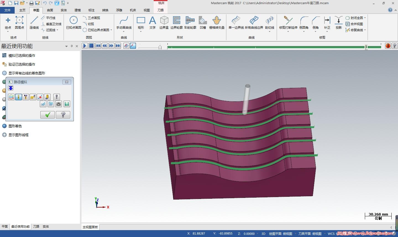
Task: Click 验证已选择的操作 in recent functions
Action: tap(22, 64)
